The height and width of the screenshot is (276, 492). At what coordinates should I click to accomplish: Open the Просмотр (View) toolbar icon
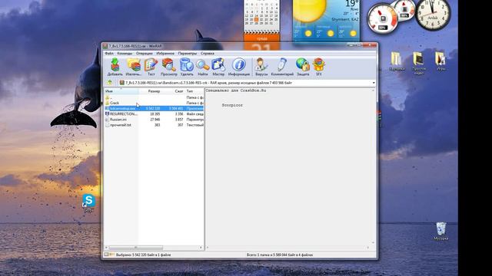point(169,67)
